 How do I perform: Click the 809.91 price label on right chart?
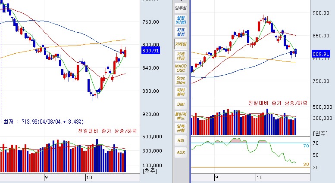point(321,54)
